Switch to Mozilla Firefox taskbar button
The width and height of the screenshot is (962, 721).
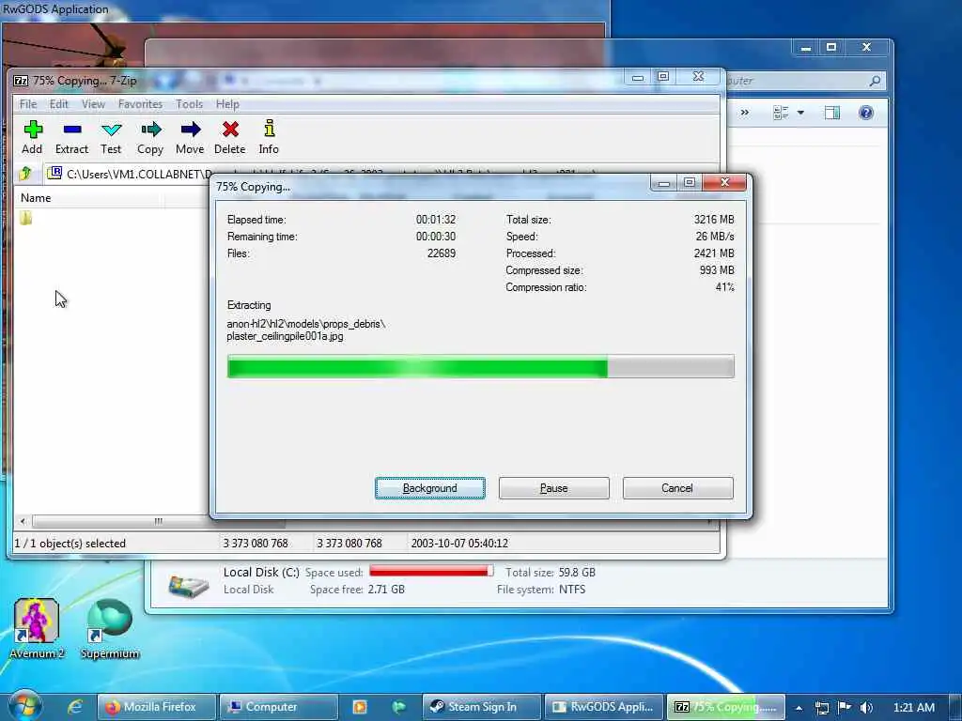(157, 707)
